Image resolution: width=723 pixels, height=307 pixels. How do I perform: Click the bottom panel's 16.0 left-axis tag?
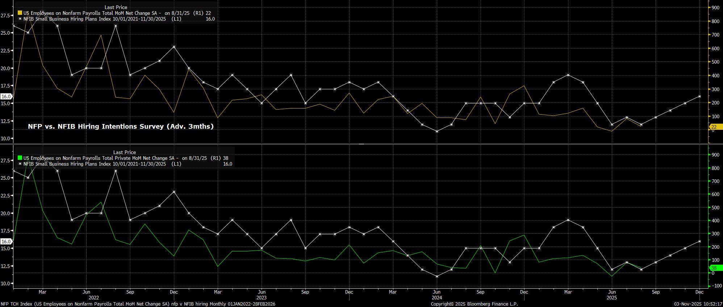point(6,241)
